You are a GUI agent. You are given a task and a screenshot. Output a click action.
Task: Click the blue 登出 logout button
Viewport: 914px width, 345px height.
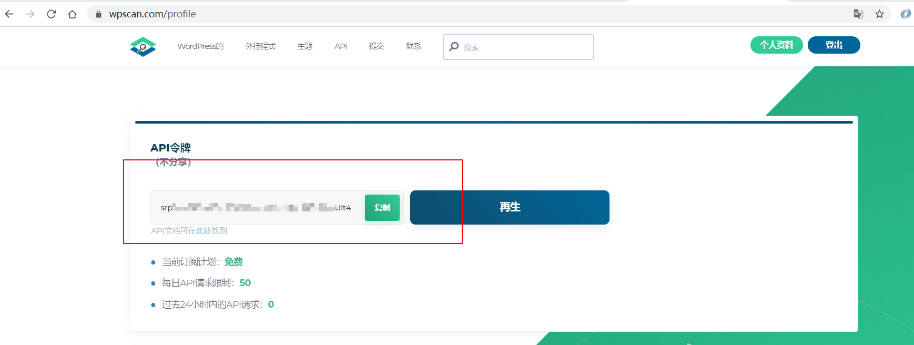point(834,45)
